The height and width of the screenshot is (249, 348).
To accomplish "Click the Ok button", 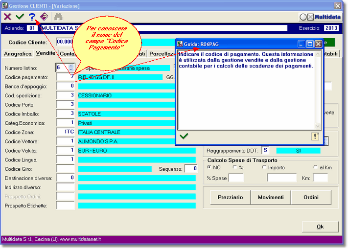I will click(x=320, y=226).
